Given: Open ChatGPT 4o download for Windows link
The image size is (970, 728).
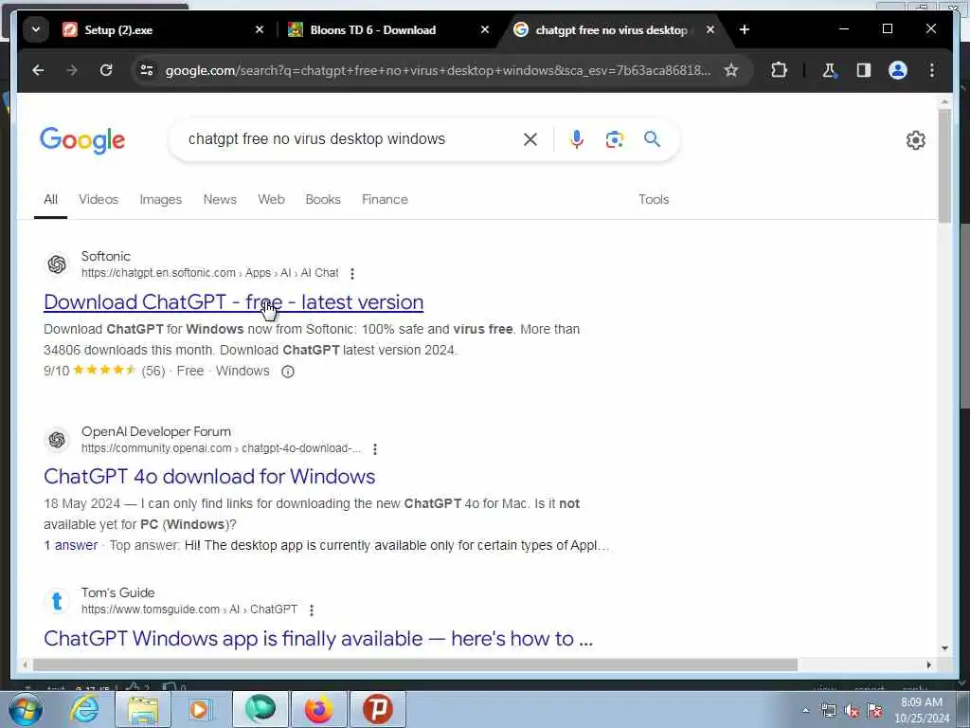Looking at the screenshot, I should pyautogui.click(x=209, y=477).
